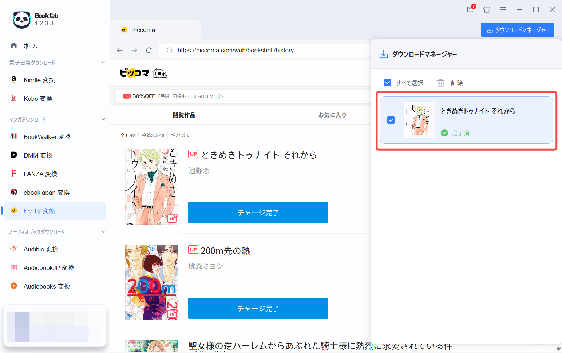The height and width of the screenshot is (353, 562).
Task: Switch to the お気に入り tab
Action: pos(332,115)
